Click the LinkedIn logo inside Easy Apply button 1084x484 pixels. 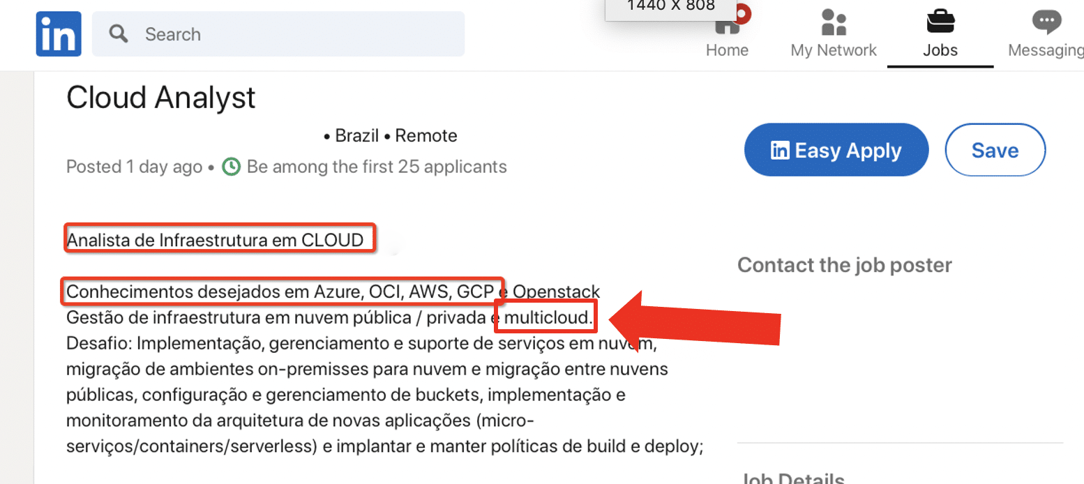click(782, 149)
